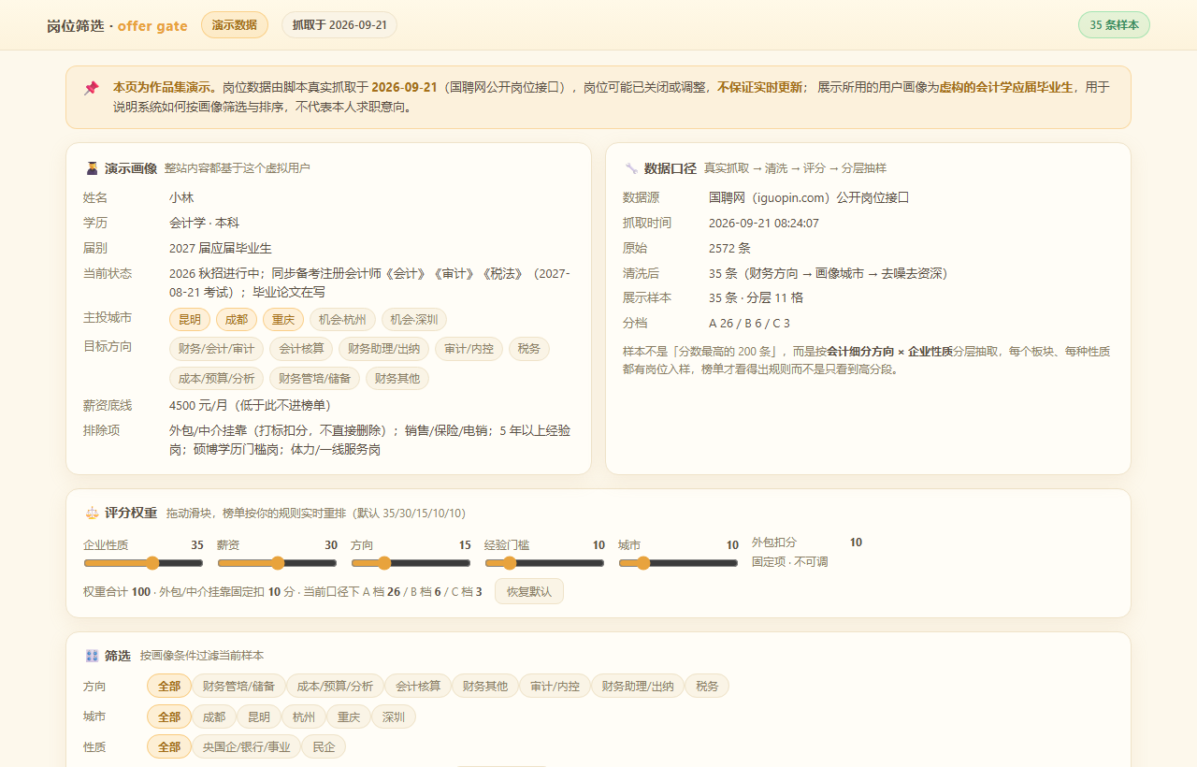This screenshot has width=1197, height=767.
Task: Filter city by 杭州
Action: (x=304, y=716)
